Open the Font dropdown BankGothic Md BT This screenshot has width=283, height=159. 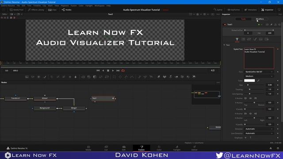click(x=259, y=72)
